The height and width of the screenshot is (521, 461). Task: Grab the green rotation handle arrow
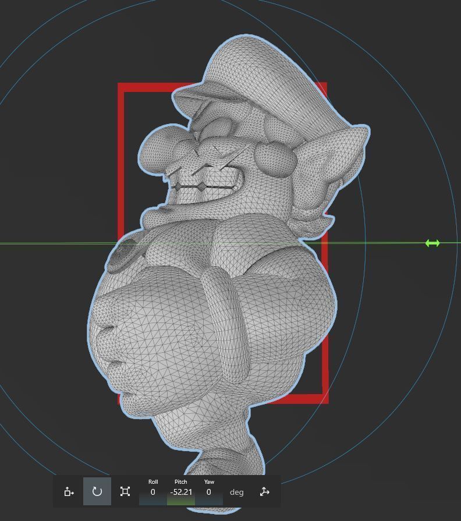pyautogui.click(x=432, y=243)
